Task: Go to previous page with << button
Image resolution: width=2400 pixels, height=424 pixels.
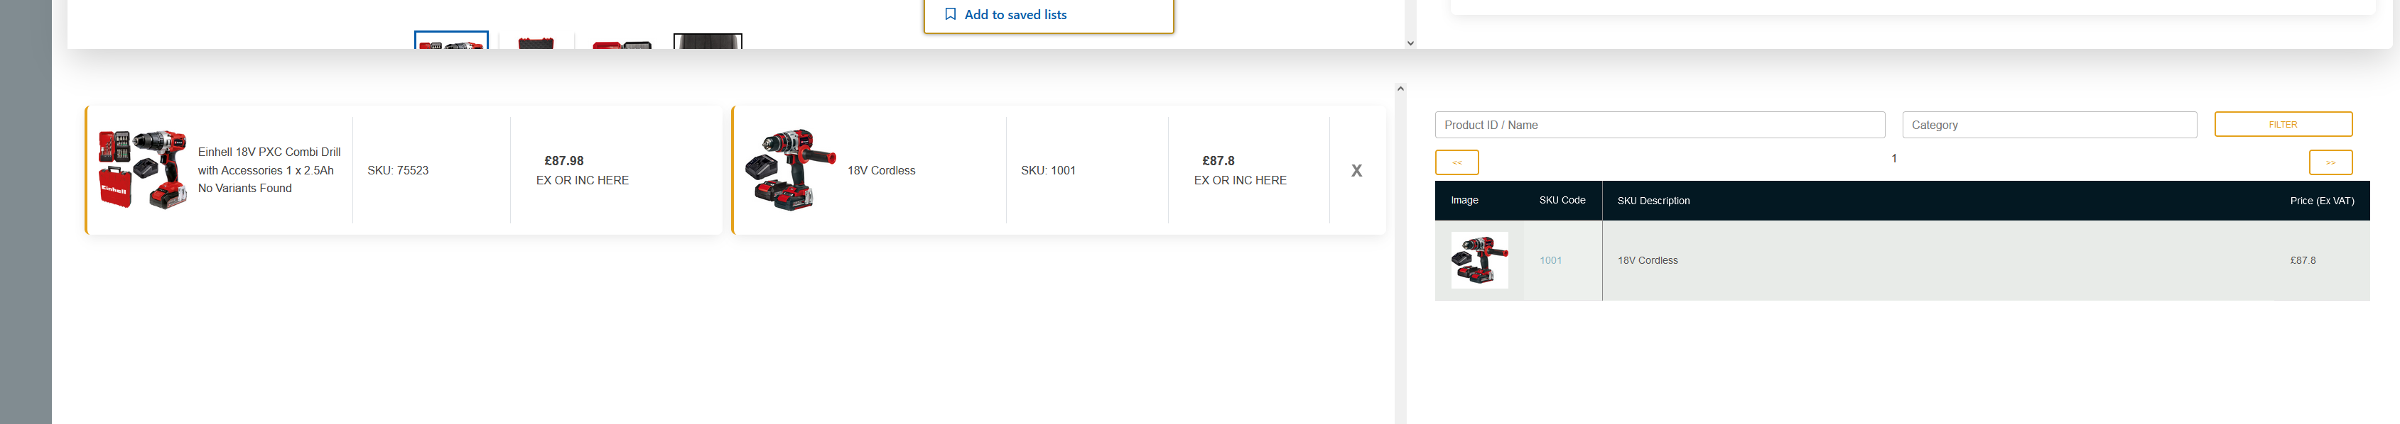Action: pos(1456,162)
